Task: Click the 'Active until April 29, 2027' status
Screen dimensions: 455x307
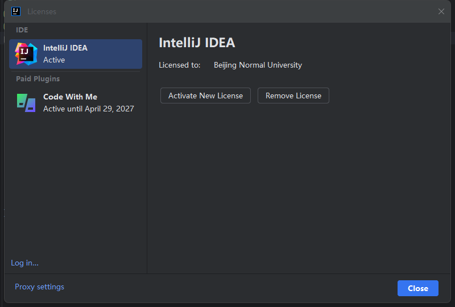Action: click(89, 109)
